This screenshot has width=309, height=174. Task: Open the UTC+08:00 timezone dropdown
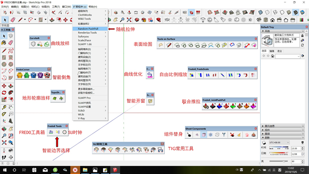pyautogui.click(x=279, y=143)
